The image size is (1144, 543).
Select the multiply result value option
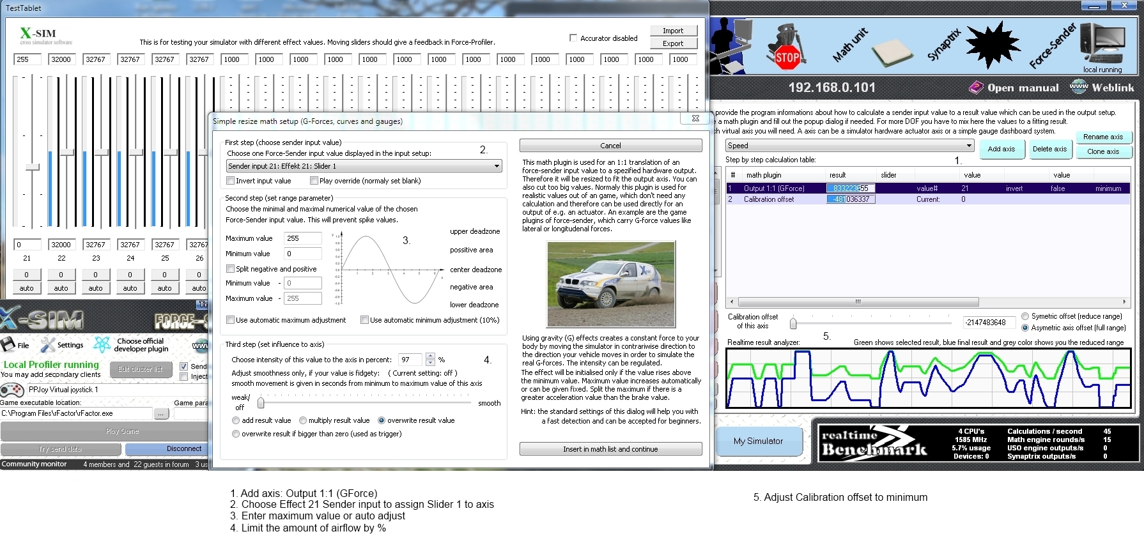click(x=303, y=420)
